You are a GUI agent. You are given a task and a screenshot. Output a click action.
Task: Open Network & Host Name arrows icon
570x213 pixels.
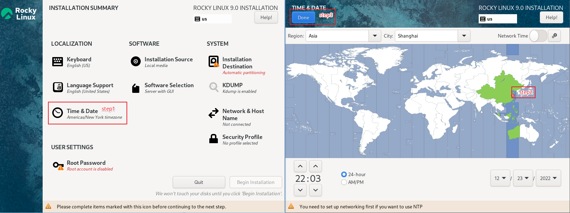point(214,113)
